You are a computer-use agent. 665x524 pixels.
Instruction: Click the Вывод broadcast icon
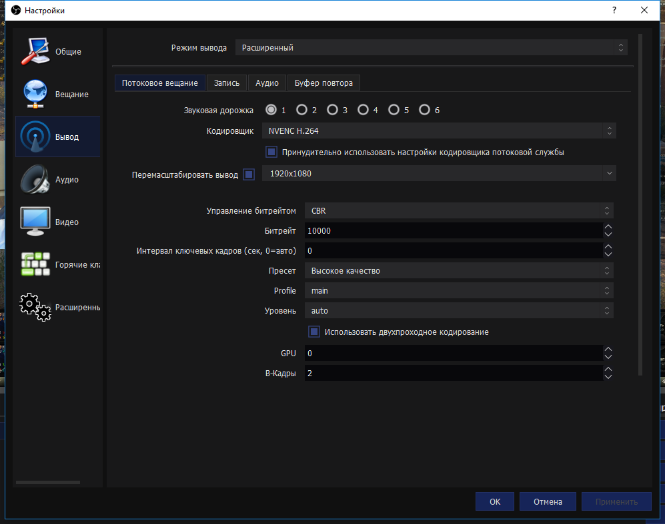35,136
